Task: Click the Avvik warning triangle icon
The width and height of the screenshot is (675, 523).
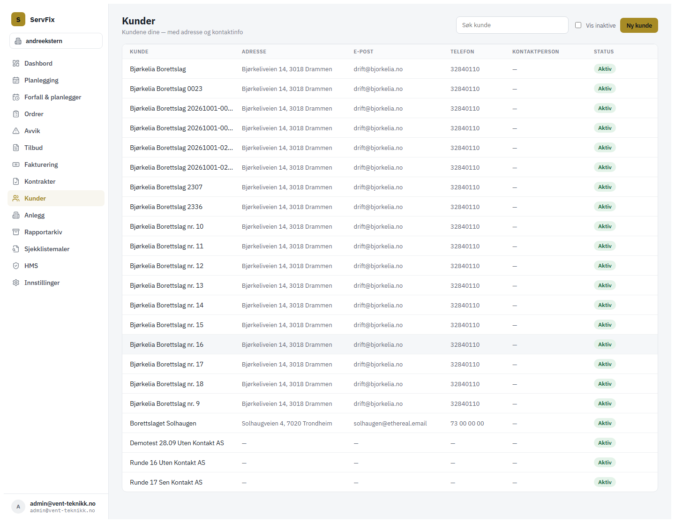Action: coord(16,131)
